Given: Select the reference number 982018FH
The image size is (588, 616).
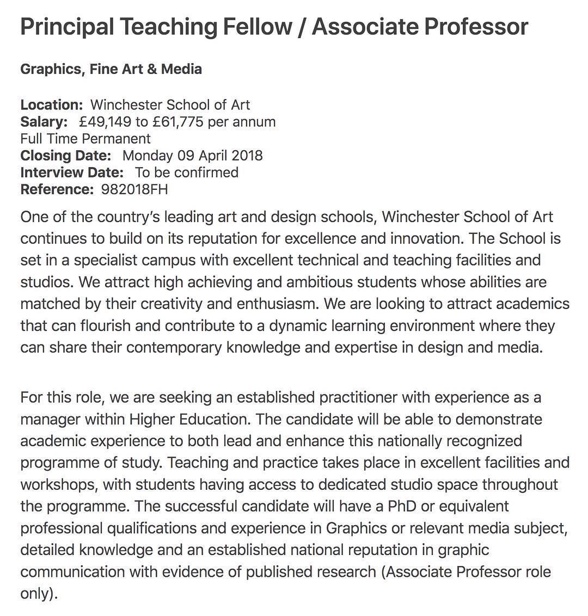Looking at the screenshot, I should pos(134,189).
